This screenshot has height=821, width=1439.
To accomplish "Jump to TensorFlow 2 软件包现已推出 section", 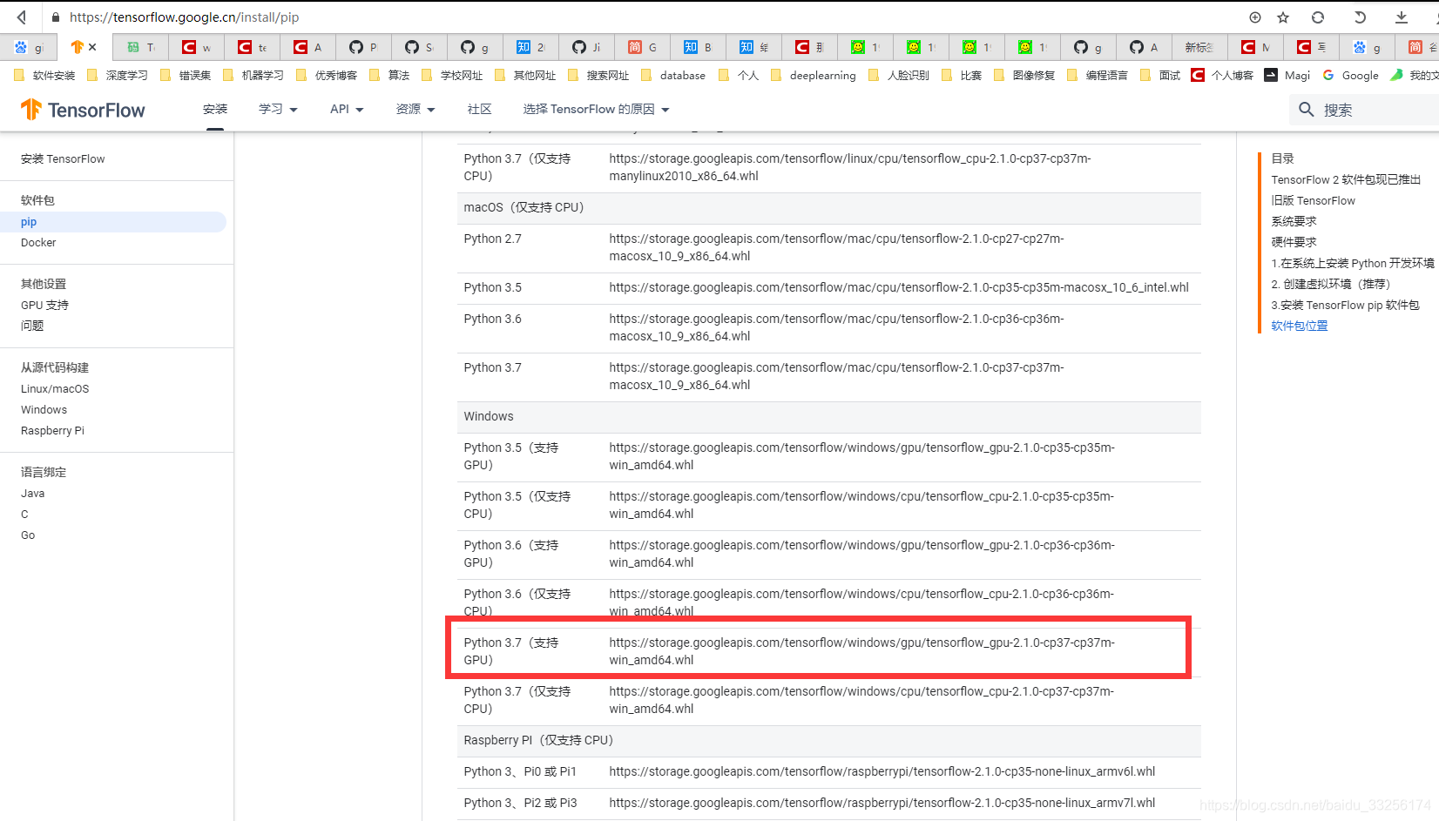I will tap(1346, 180).
